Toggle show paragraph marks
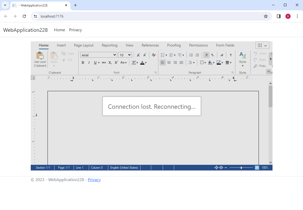Viewport: 303px width, 210px height. 231,55
